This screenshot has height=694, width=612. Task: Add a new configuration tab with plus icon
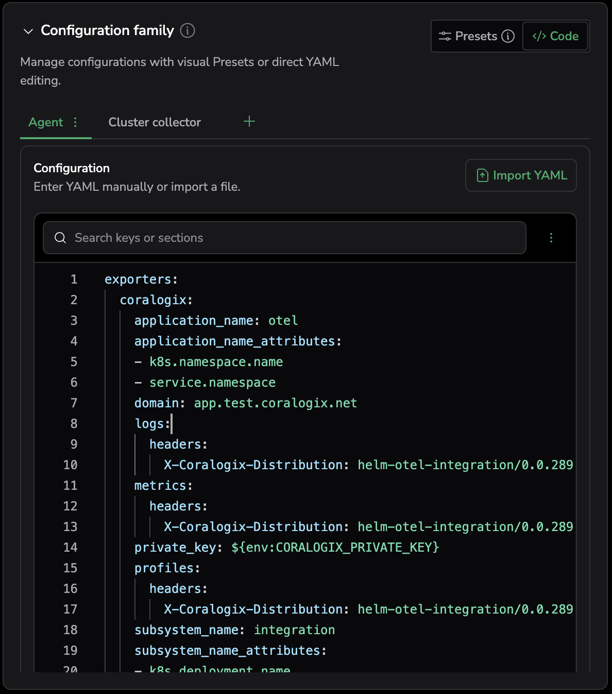(x=249, y=122)
